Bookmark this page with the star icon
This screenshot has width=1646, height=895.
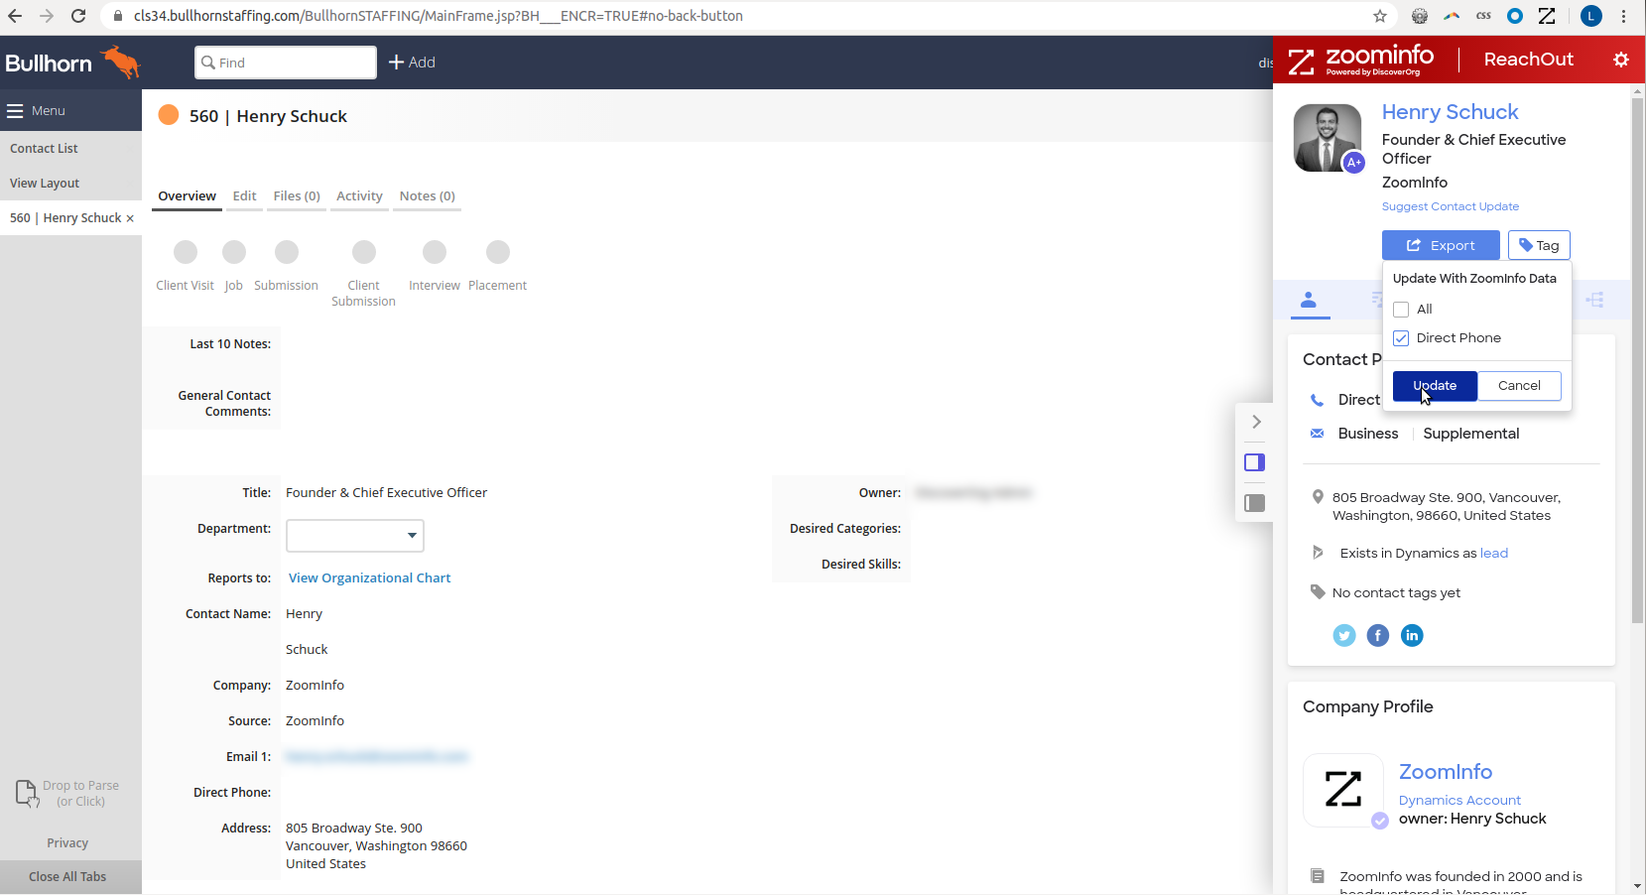(x=1379, y=16)
